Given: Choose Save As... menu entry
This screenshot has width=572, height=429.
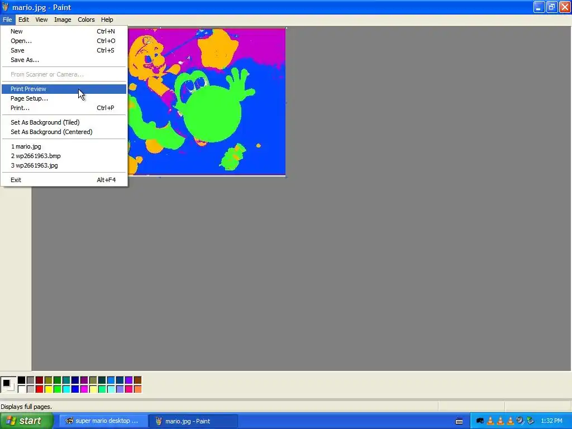Looking at the screenshot, I should pos(64,60).
